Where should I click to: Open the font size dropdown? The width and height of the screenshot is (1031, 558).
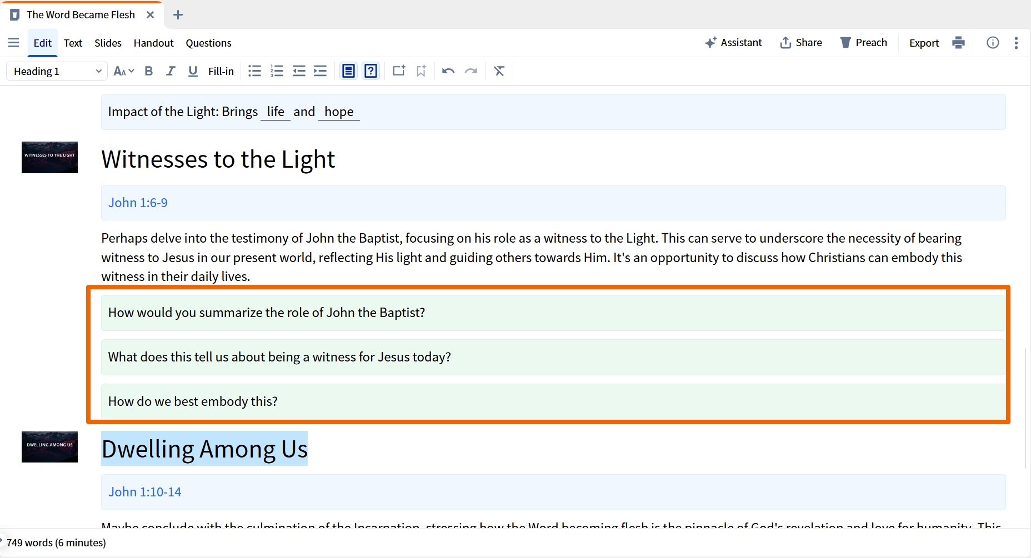click(x=124, y=71)
